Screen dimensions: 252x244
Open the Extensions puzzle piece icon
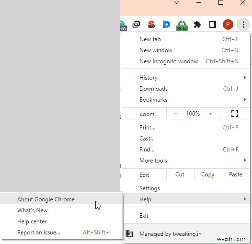click(197, 24)
